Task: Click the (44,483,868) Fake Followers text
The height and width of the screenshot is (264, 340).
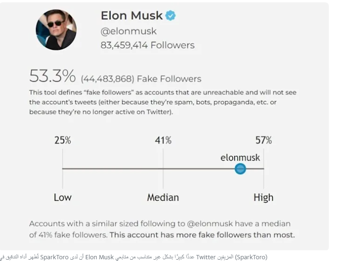Action: [x=141, y=79]
